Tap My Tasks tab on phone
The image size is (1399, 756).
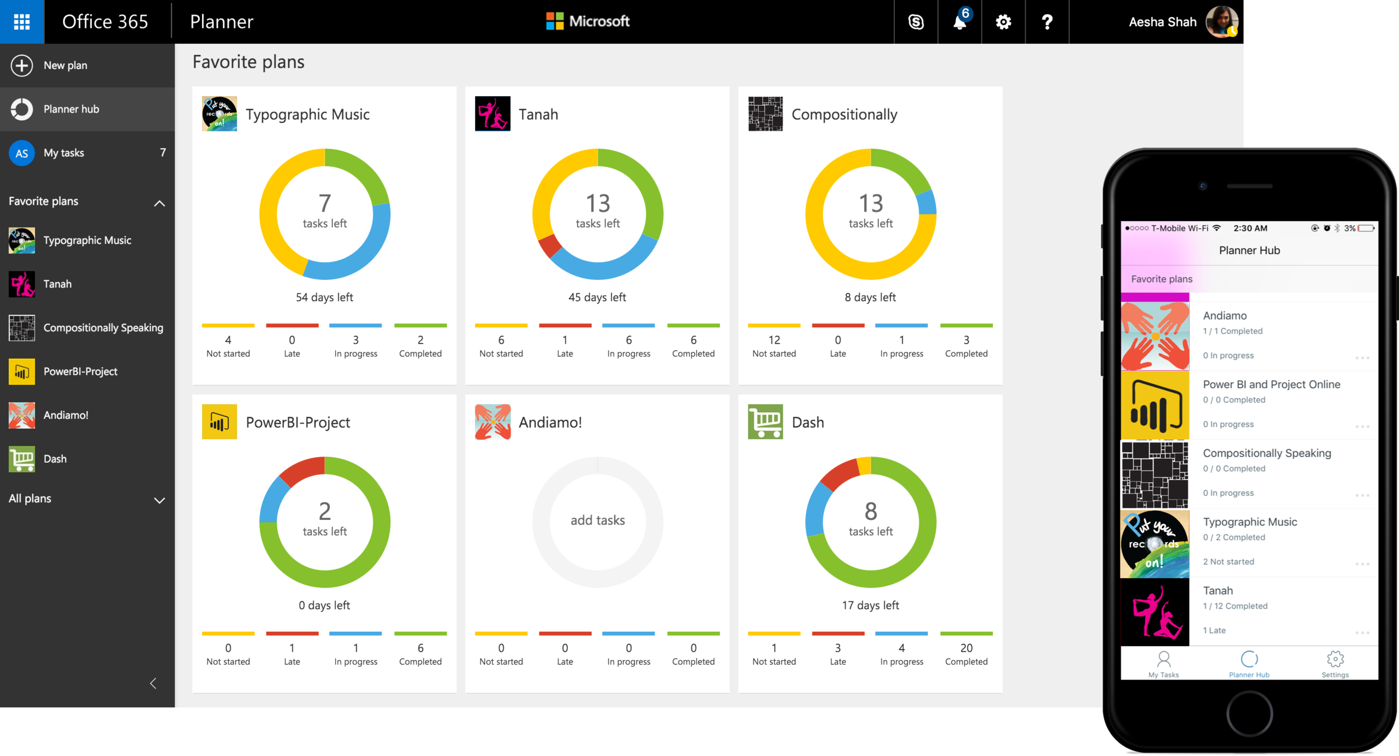point(1163,664)
